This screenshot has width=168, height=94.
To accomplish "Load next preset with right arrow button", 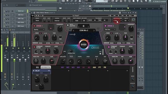I will click(x=122, y=16).
